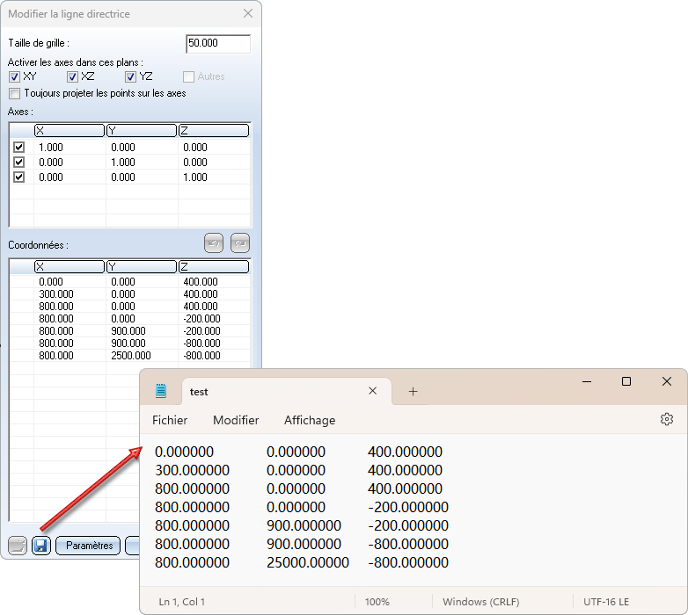Close the test tab in Notepad

[373, 392]
